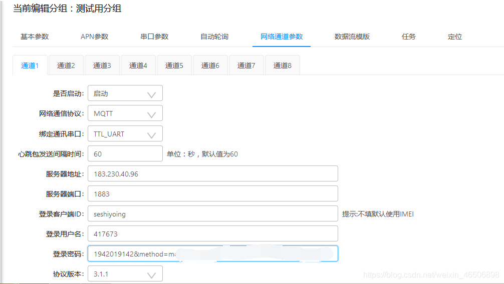The width and height of the screenshot is (504, 284).
Task: Open the 协议版本 3.1.1 dropdown
Action: tap(125, 273)
